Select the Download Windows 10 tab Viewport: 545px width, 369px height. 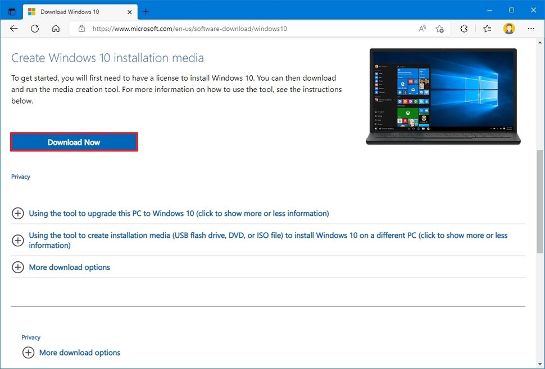tap(79, 11)
